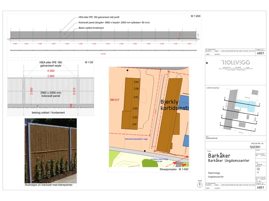Viewport: 269px width, 201px height.
Task: Click the large "Barkåker" title
Action: 219,156
